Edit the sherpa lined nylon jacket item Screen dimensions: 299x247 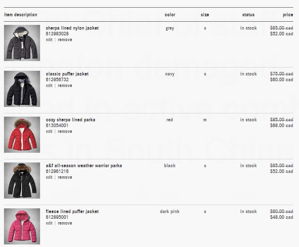click(x=49, y=40)
